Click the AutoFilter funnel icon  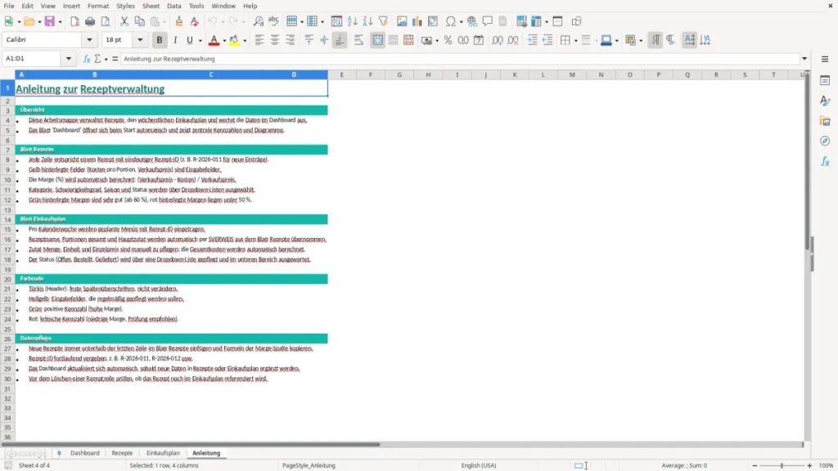(383, 21)
